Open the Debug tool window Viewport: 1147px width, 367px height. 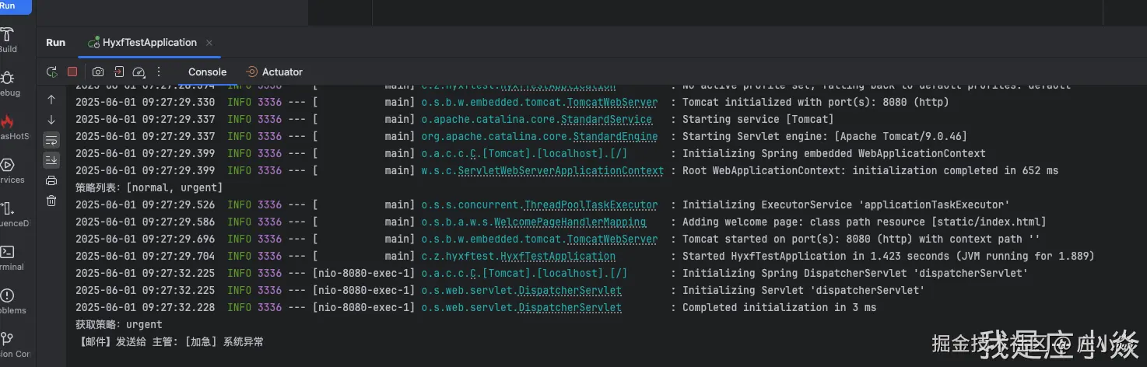8,82
